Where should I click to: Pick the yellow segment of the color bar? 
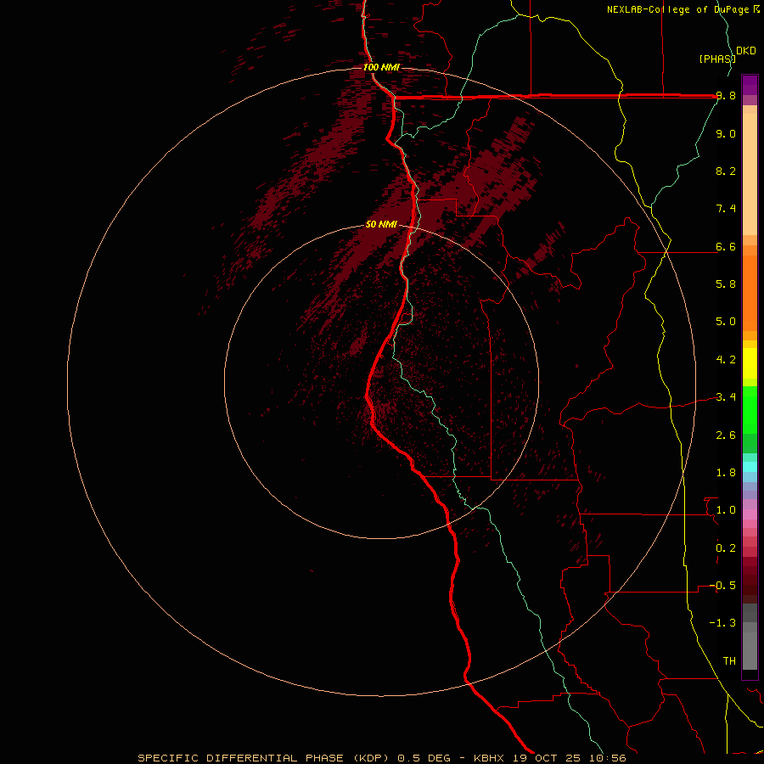750,363
